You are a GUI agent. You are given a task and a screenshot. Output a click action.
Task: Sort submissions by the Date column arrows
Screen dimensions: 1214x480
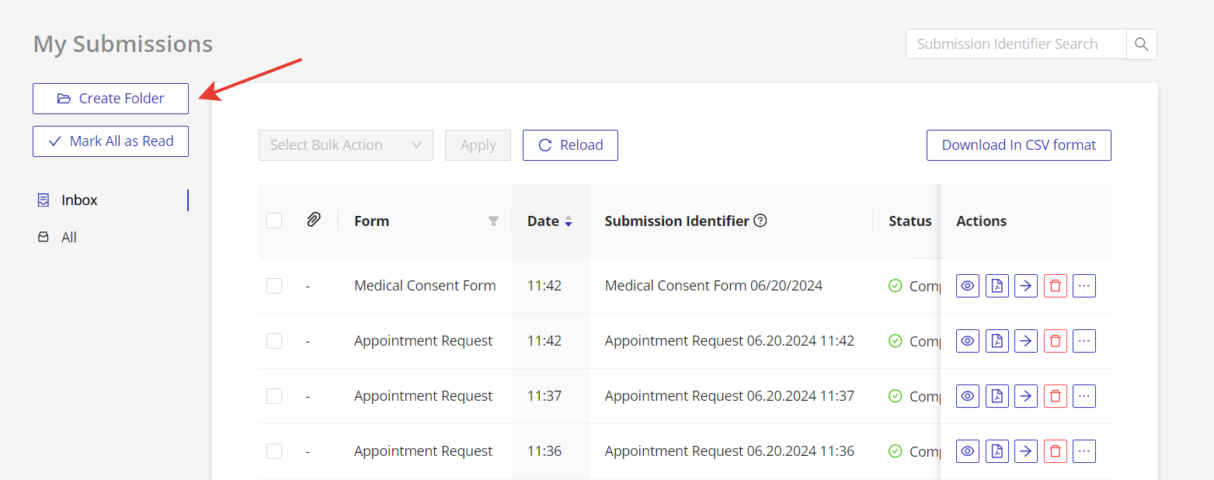[568, 221]
